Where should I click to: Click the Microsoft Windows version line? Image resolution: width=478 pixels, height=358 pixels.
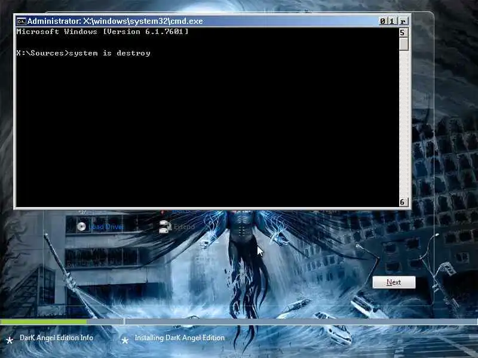[x=102, y=32]
